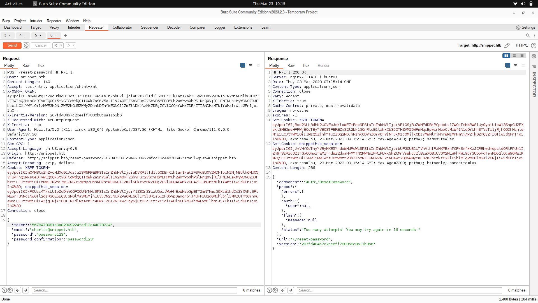Image resolution: width=538 pixels, height=303 pixels.
Task: Open Repeater settings next to Send
Action: (x=26, y=45)
